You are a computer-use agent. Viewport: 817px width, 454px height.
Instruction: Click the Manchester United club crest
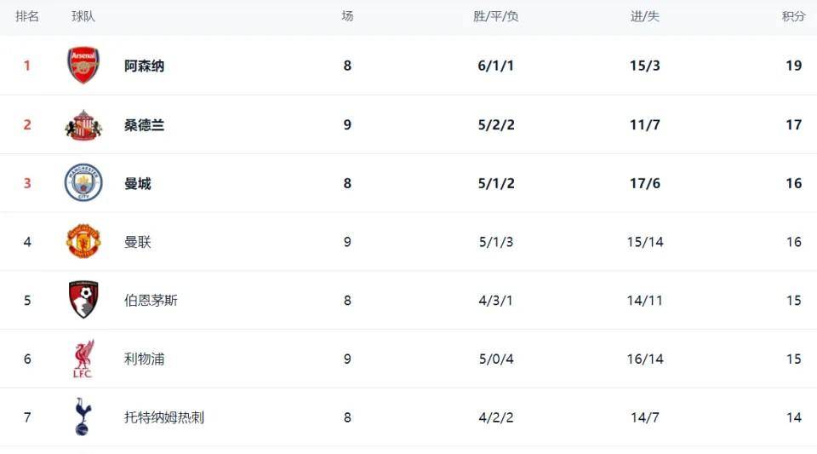point(83,242)
